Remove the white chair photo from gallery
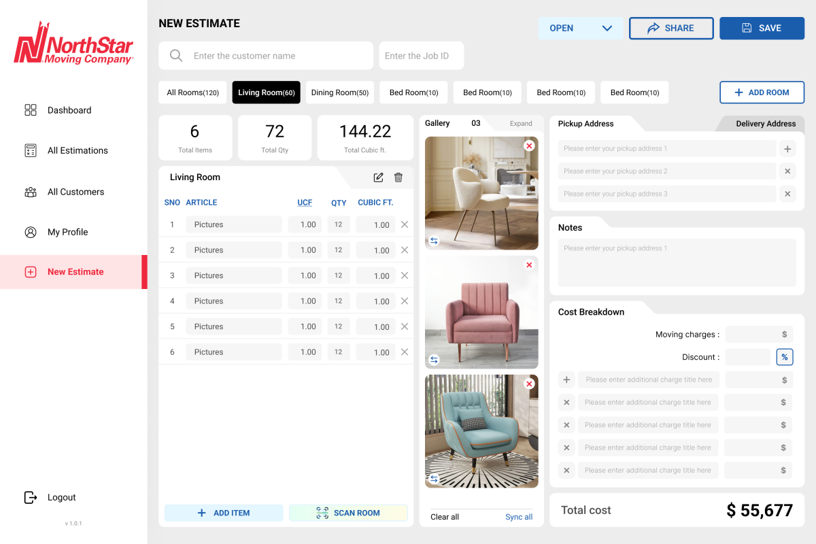Image resolution: width=816 pixels, height=544 pixels. point(529,146)
